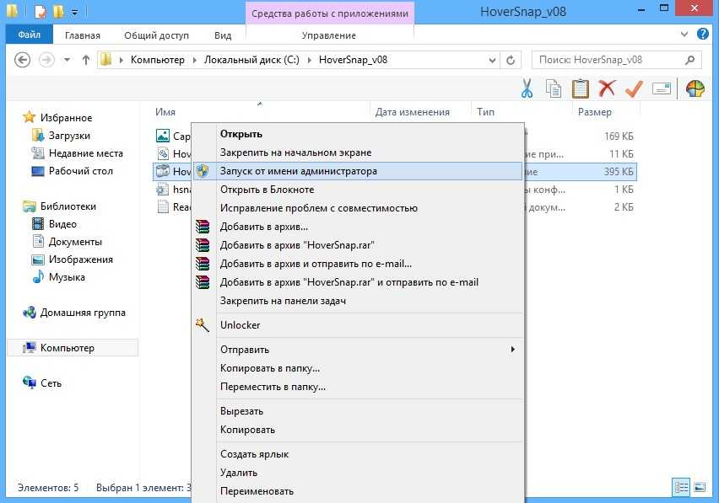
Task: Sort files by the Размер column header
Action: [595, 112]
